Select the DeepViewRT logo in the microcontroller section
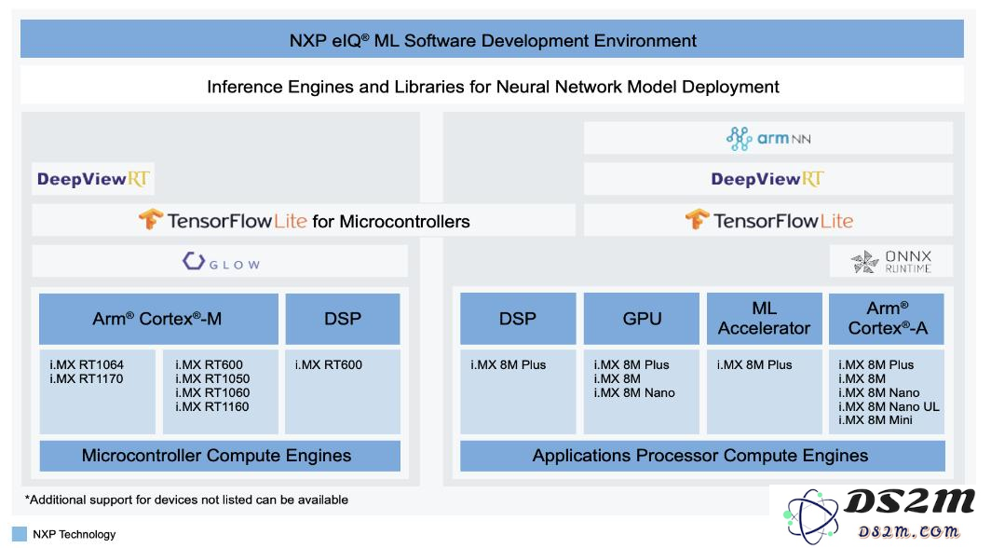 coord(93,179)
